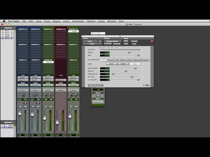Toggle BYPASS in the D-Verb plug-in
The width and height of the screenshot is (210, 157).
point(134,41)
